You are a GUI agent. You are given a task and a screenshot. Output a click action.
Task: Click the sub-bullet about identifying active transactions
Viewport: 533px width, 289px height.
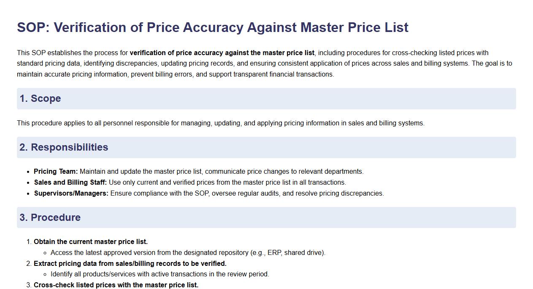click(x=160, y=274)
